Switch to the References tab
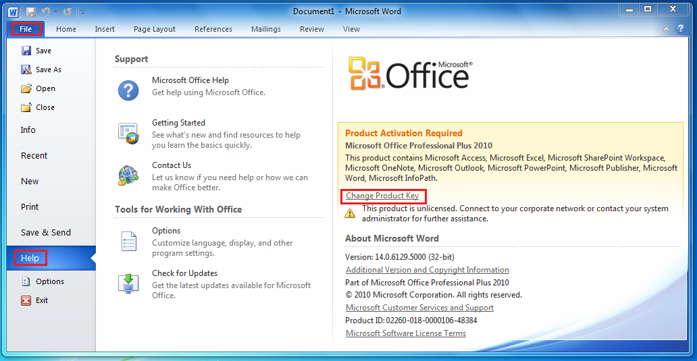 click(x=213, y=29)
